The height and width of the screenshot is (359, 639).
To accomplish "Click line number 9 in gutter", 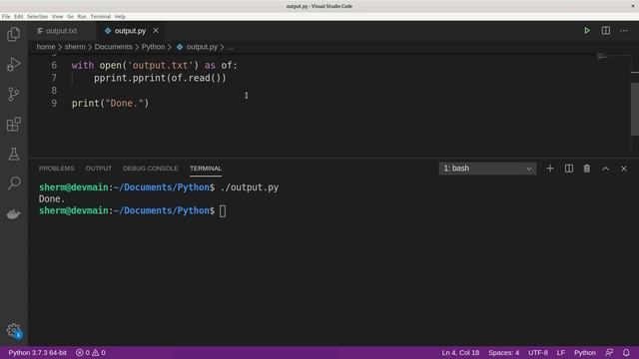I will click(54, 104).
